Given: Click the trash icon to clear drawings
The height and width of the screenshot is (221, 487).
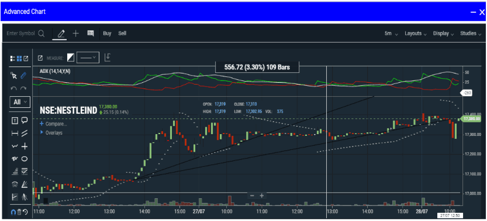Looking at the screenshot, I should point(19,212).
